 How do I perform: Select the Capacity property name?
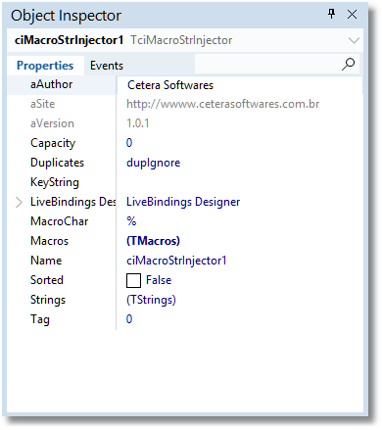[x=53, y=143]
